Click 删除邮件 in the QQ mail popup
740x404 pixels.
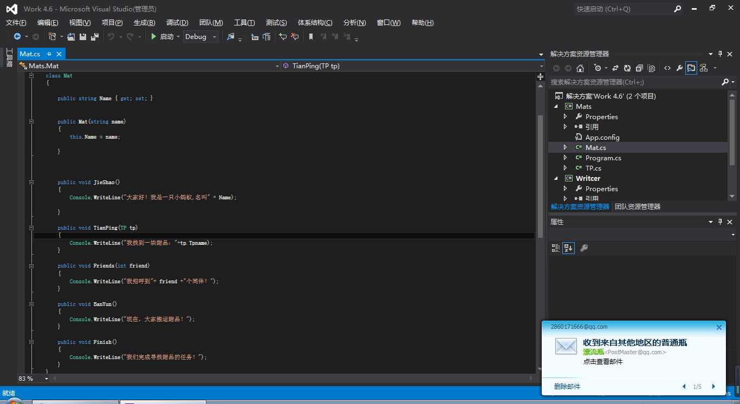click(x=567, y=386)
